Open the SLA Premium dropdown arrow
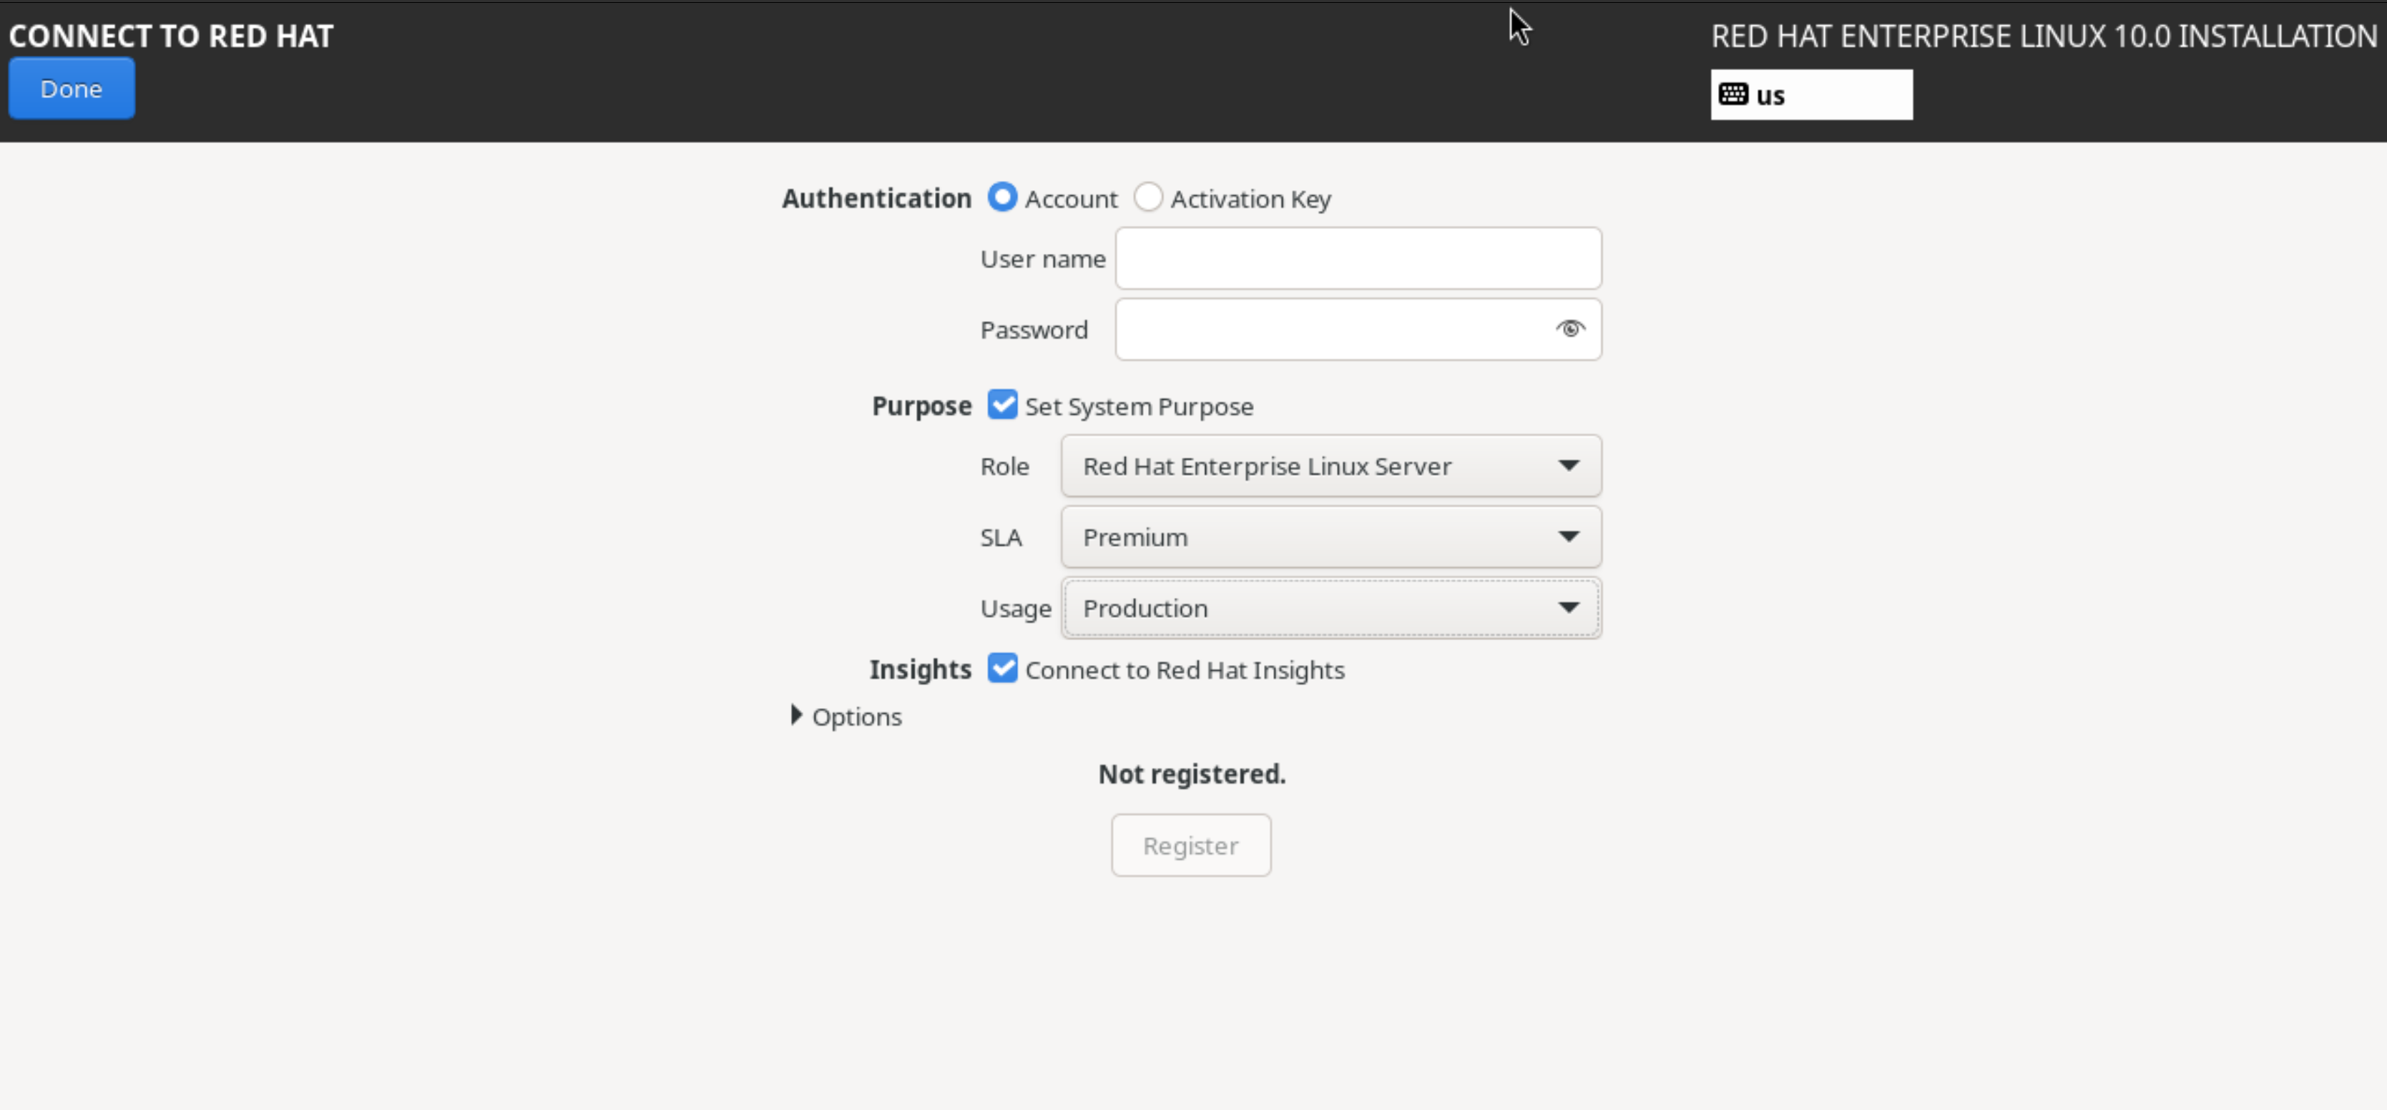This screenshot has height=1110, width=2387. (1568, 536)
